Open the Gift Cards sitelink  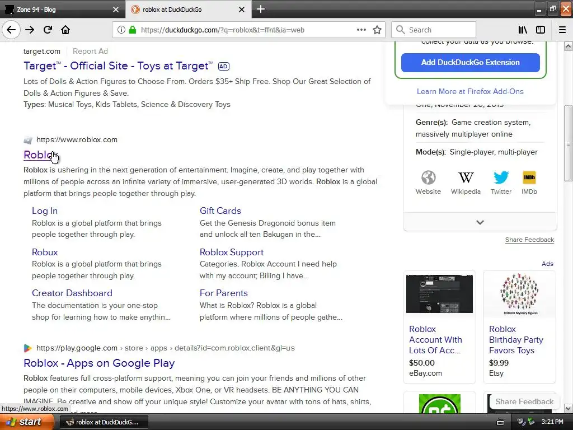[x=220, y=211]
